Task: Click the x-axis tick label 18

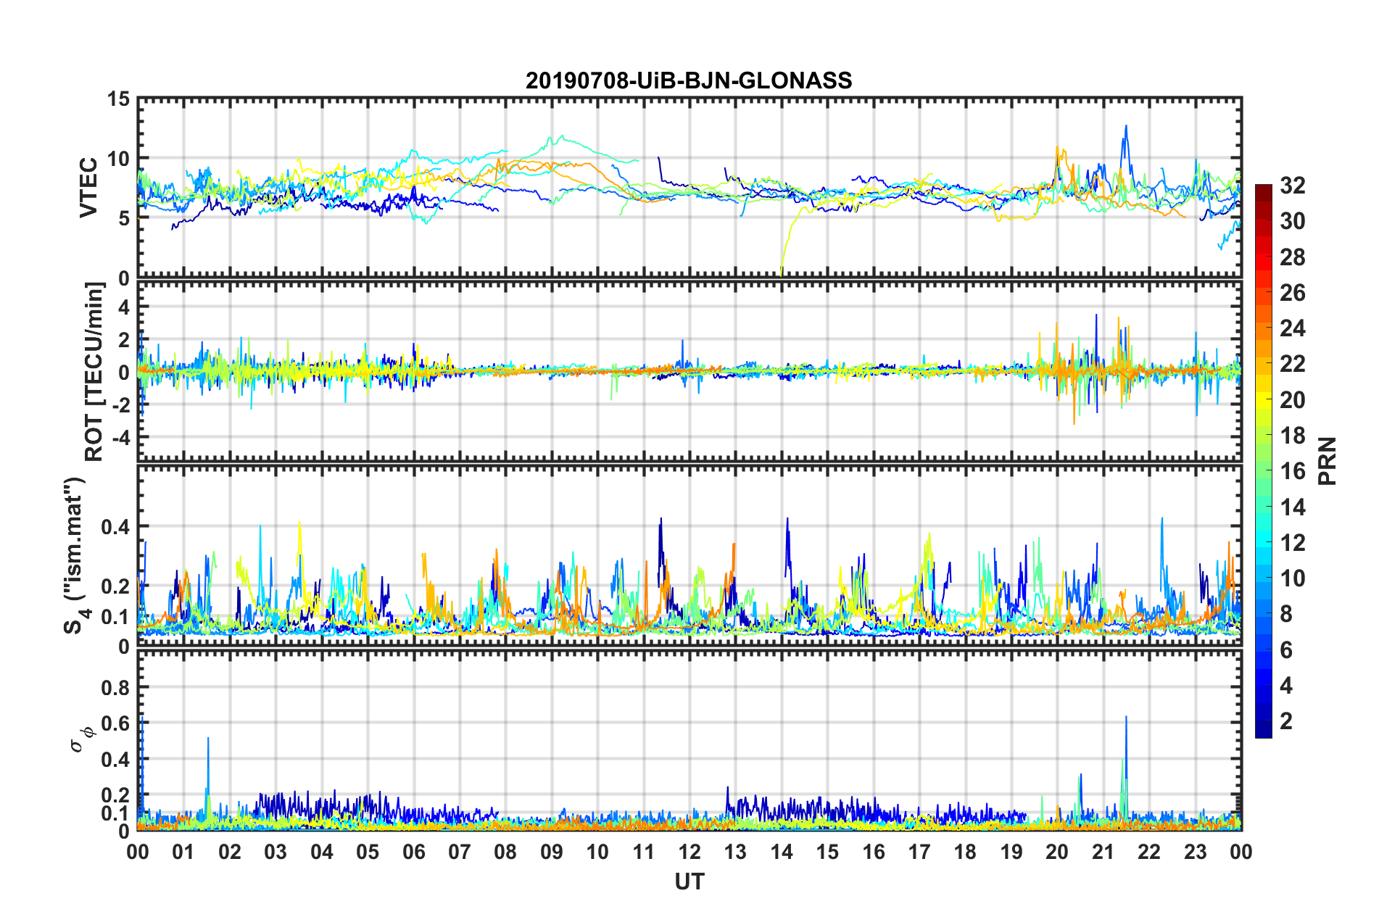Action: (x=966, y=851)
